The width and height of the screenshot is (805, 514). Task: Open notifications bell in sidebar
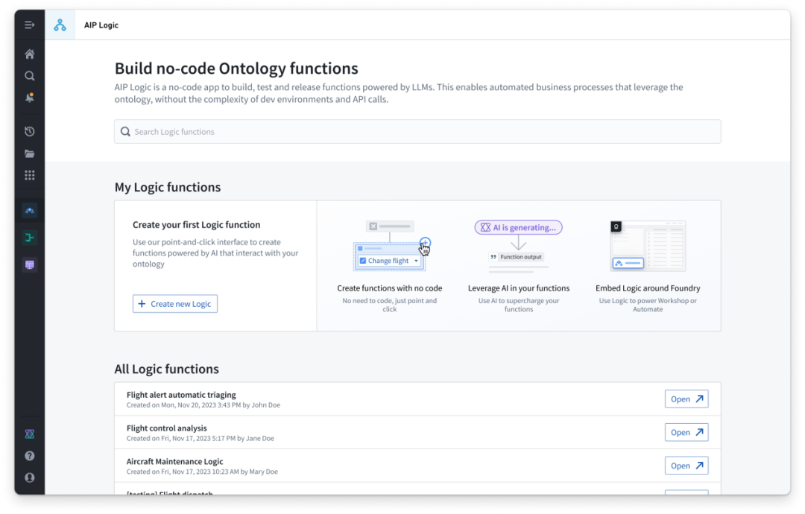pos(30,98)
